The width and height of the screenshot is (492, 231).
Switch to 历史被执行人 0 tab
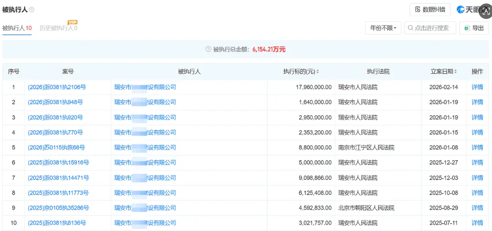58,28
